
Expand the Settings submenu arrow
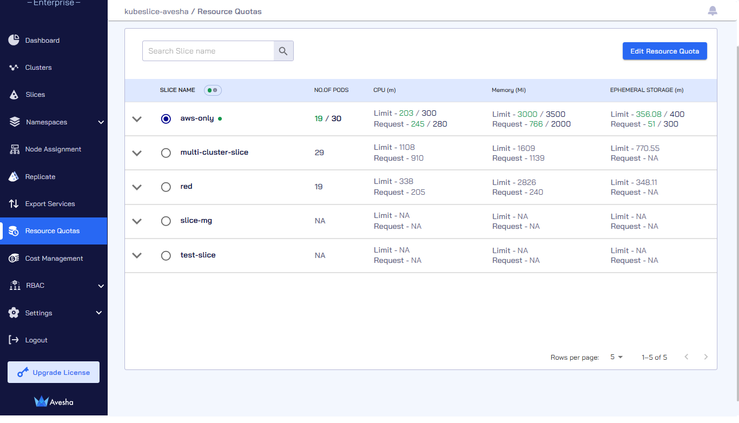coord(99,313)
